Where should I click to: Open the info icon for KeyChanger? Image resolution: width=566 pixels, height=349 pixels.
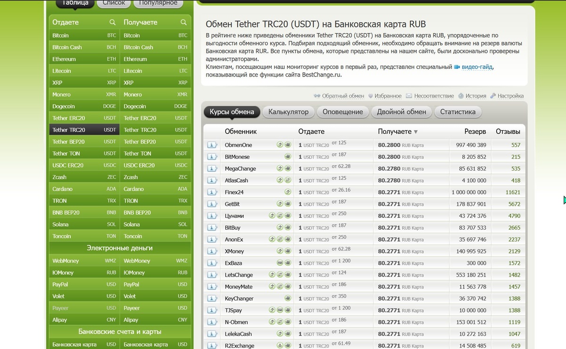click(212, 298)
